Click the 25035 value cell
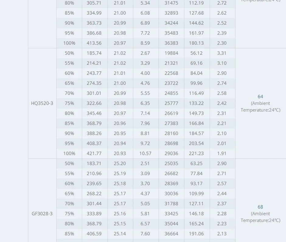286x242 pixels. click(171, 164)
